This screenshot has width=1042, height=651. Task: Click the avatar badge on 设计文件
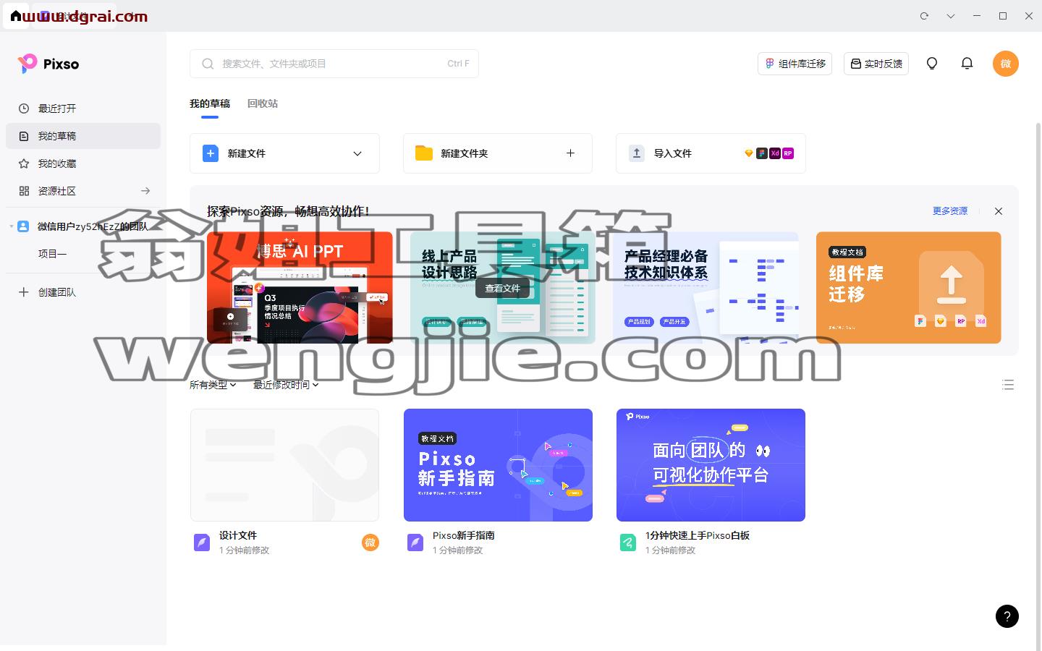370,542
